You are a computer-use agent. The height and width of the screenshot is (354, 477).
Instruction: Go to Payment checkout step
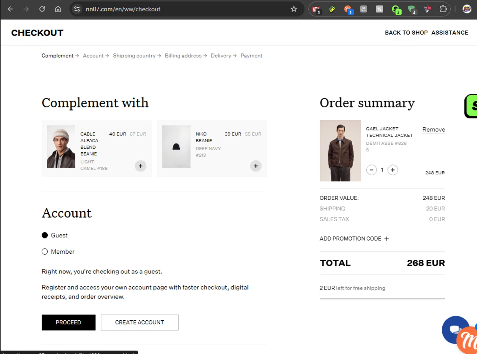click(x=251, y=56)
